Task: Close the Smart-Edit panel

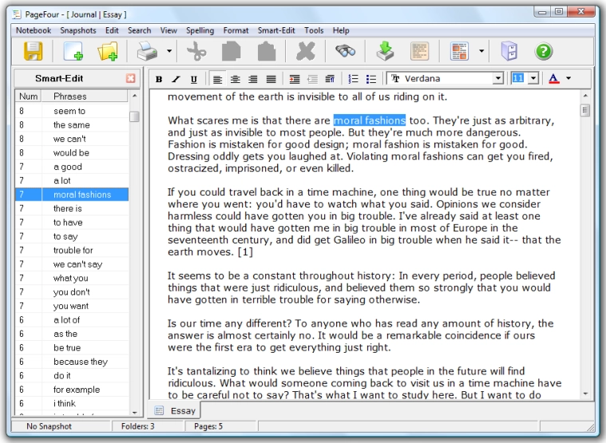Action: tap(131, 78)
